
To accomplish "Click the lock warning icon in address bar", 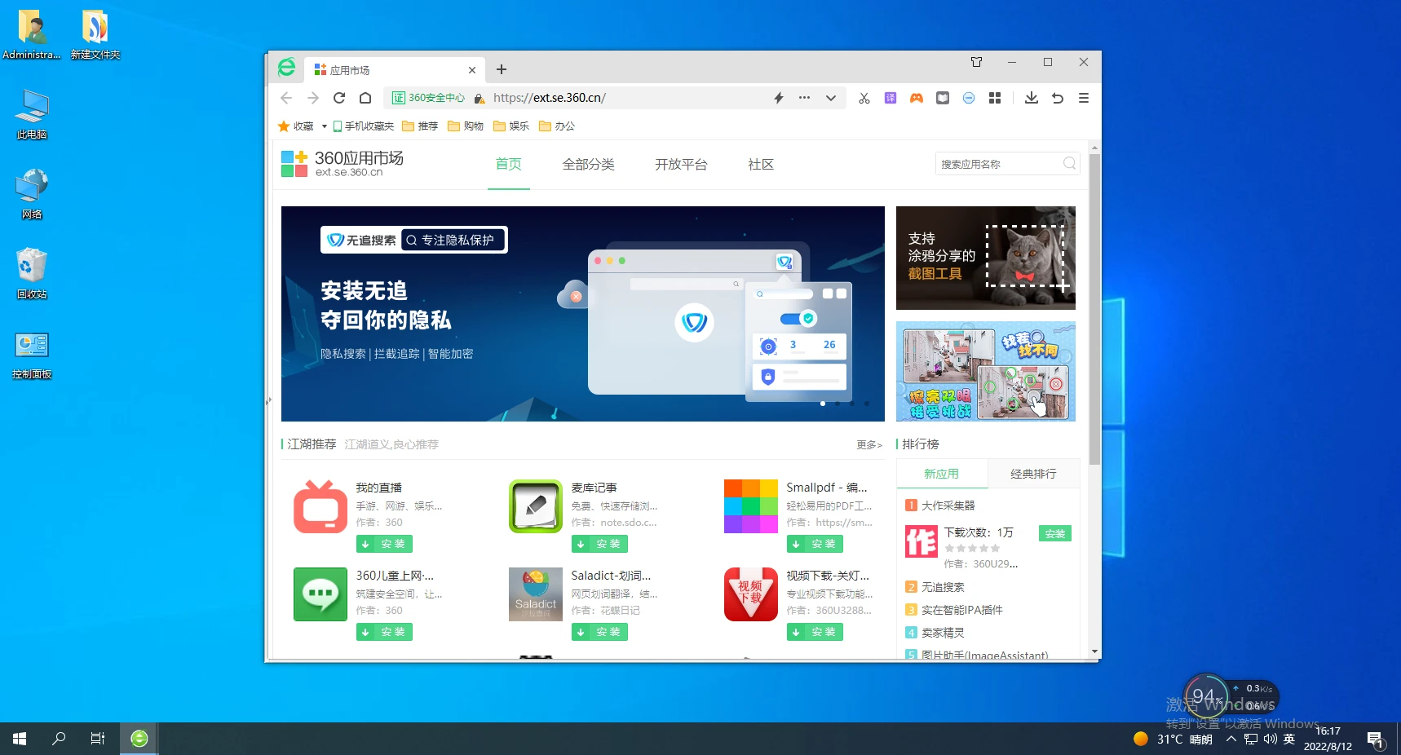I will click(x=480, y=98).
